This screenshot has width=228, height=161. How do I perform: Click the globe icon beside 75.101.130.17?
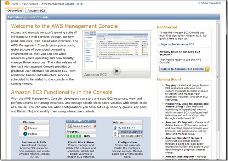click(x=115, y=128)
